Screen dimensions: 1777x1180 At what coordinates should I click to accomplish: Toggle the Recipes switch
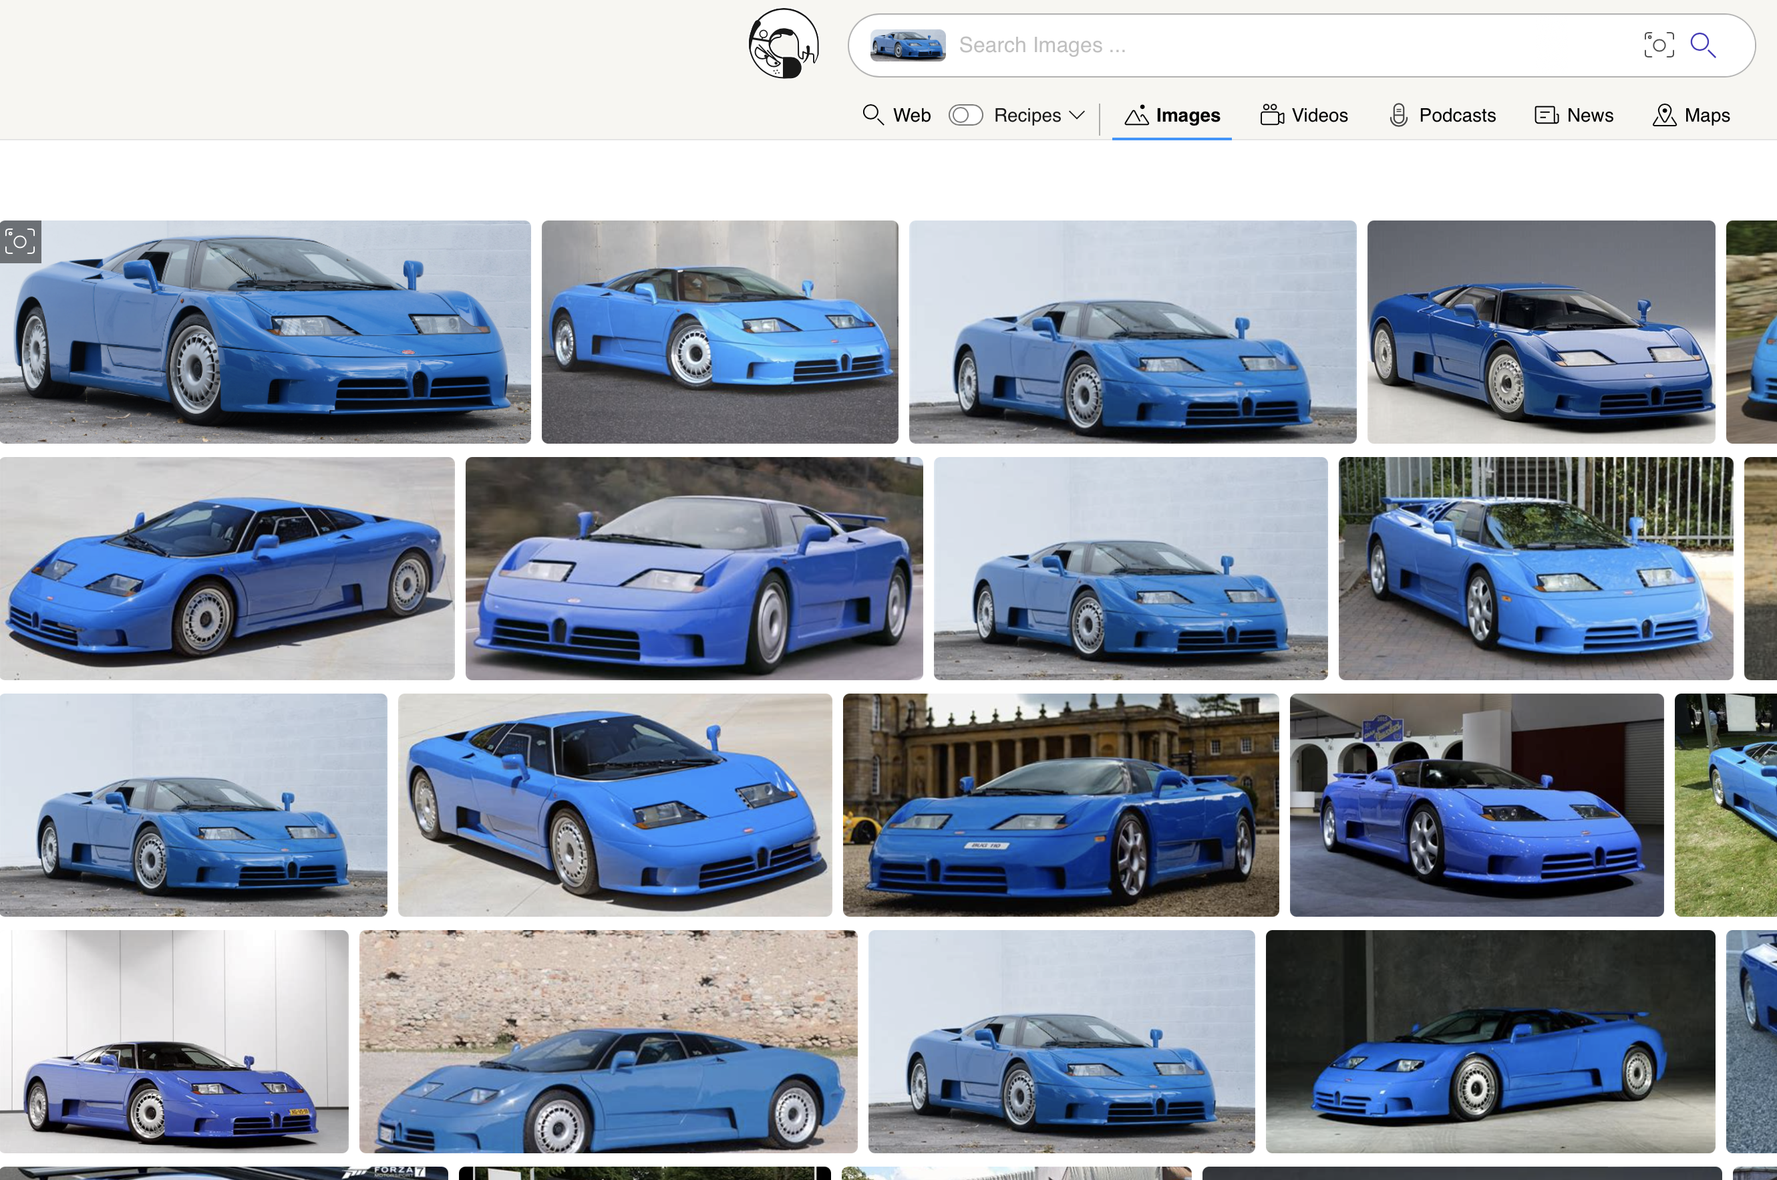pos(965,115)
